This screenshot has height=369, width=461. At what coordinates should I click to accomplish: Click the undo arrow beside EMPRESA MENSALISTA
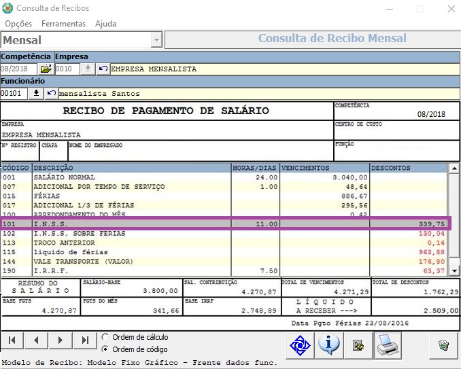103,69
